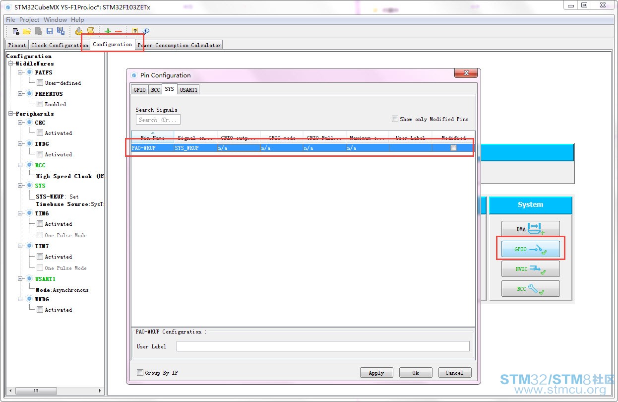Cancel the Pin Configuration dialog

click(454, 373)
